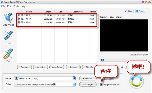
Task: Sort by the Source column header
Action: (x=29, y=12)
